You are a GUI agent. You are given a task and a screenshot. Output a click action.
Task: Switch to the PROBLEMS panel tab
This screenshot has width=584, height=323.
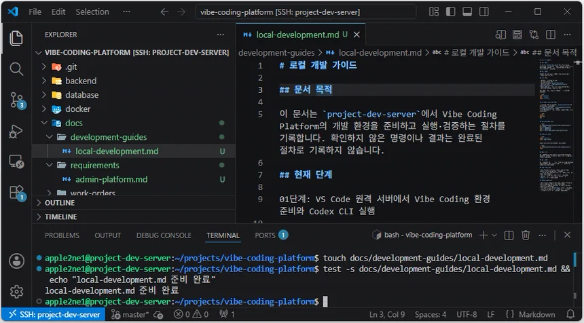(62, 235)
